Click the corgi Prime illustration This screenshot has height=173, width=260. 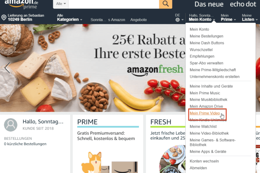click(91, 162)
